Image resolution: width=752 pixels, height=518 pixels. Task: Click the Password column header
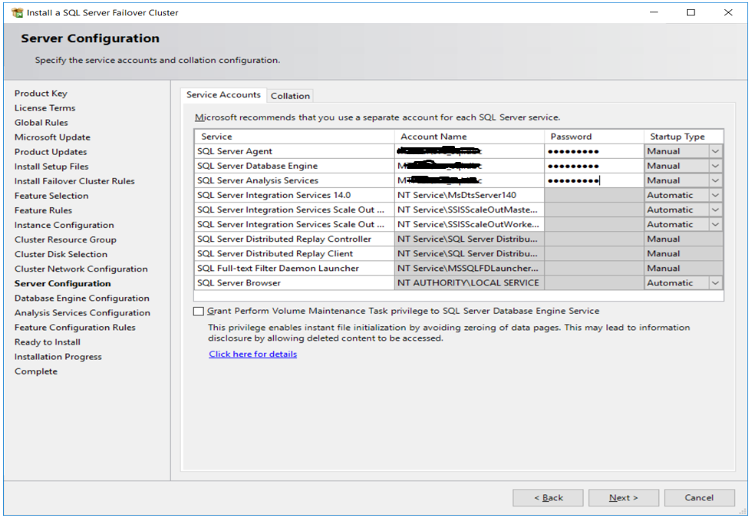(x=594, y=137)
